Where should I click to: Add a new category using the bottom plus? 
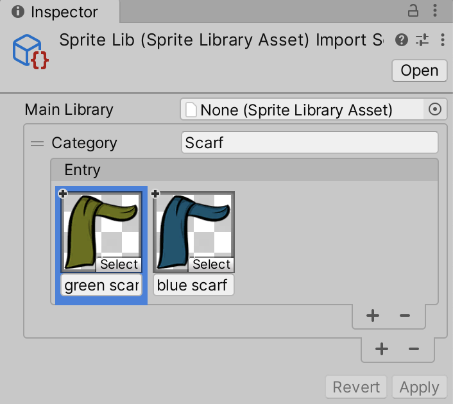click(382, 349)
